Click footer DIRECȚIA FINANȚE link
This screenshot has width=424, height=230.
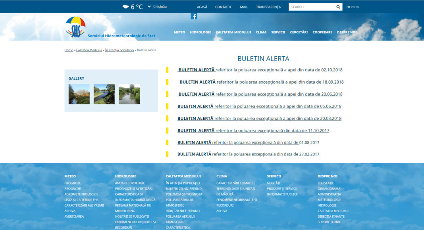[x=331, y=217]
